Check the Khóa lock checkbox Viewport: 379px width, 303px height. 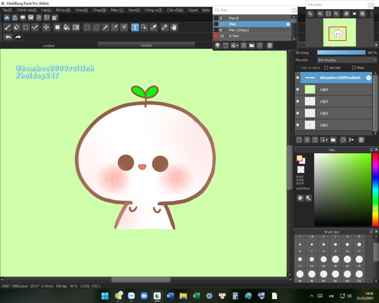click(353, 68)
